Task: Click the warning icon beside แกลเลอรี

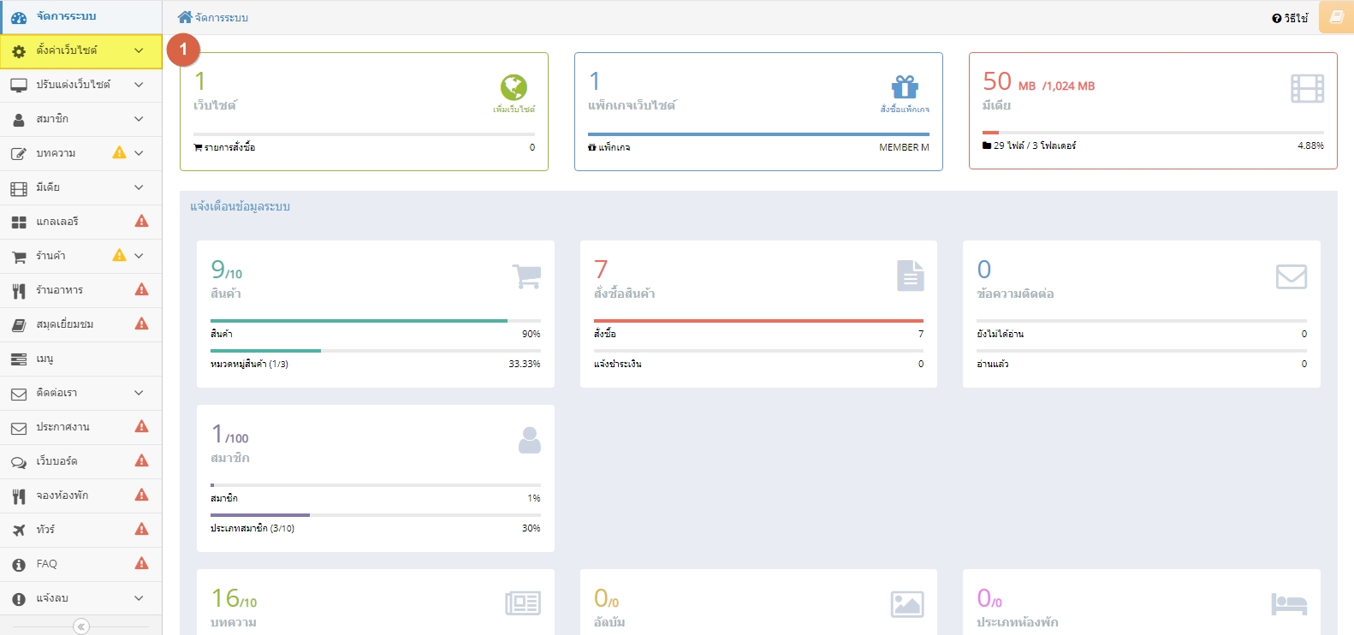Action: (x=142, y=221)
